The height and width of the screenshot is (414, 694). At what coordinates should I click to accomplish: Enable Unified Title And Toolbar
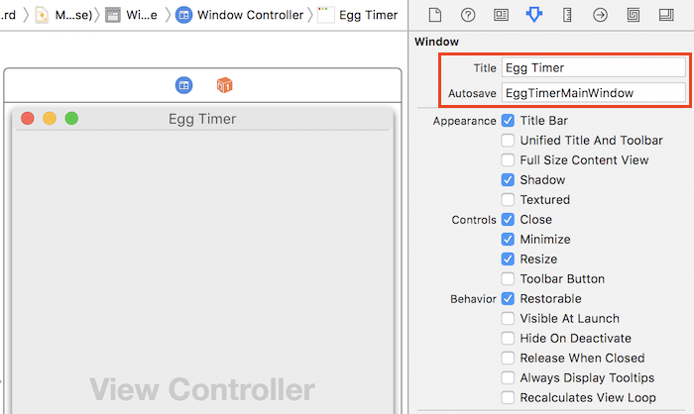[x=509, y=141]
